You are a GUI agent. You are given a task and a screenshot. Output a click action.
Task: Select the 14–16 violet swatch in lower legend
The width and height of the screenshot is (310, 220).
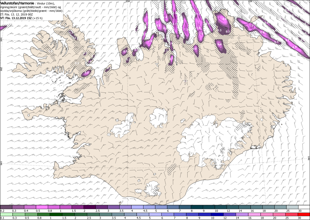[242, 215]
